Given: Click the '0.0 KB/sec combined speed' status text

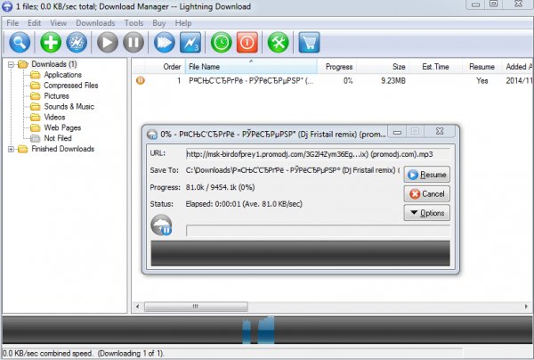Looking at the screenshot, I should 47,354.
